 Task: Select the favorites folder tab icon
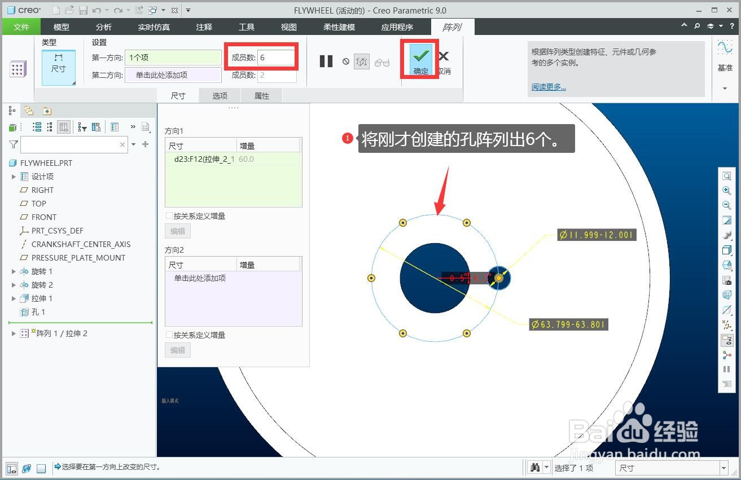47,111
